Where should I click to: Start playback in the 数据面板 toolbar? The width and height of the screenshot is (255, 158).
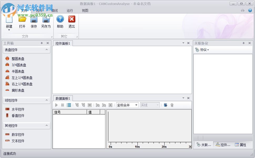pos(56,105)
